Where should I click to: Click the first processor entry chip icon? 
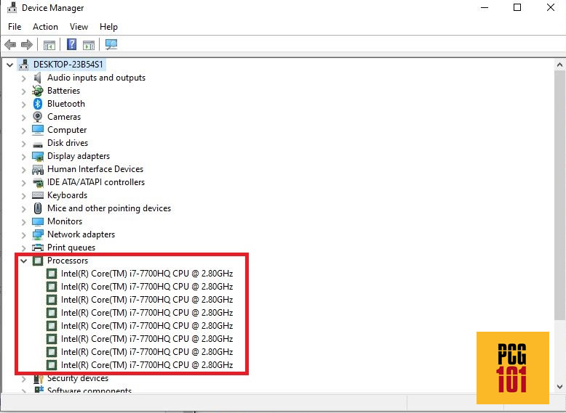pos(52,274)
